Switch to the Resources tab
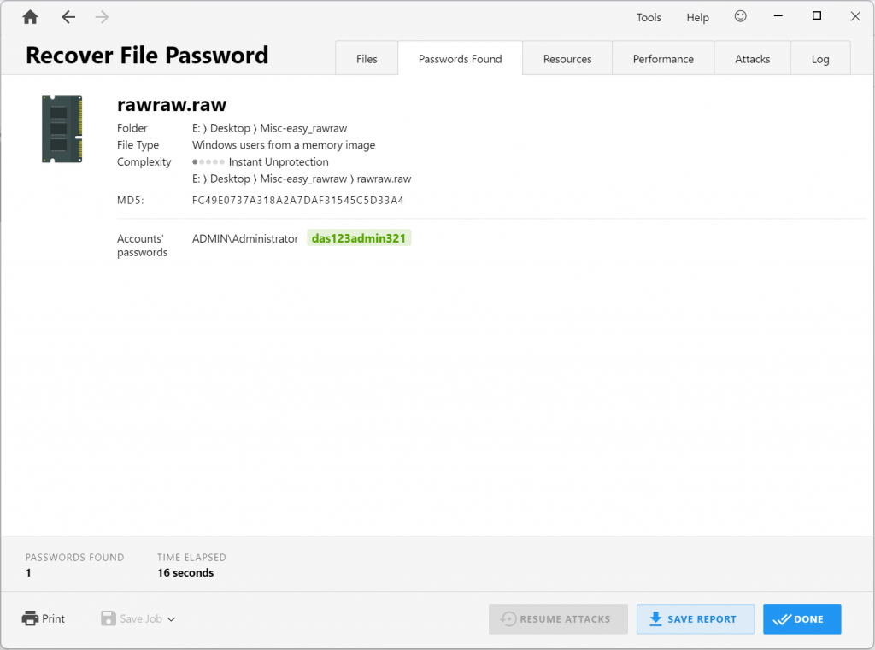The image size is (875, 650). pyautogui.click(x=567, y=59)
